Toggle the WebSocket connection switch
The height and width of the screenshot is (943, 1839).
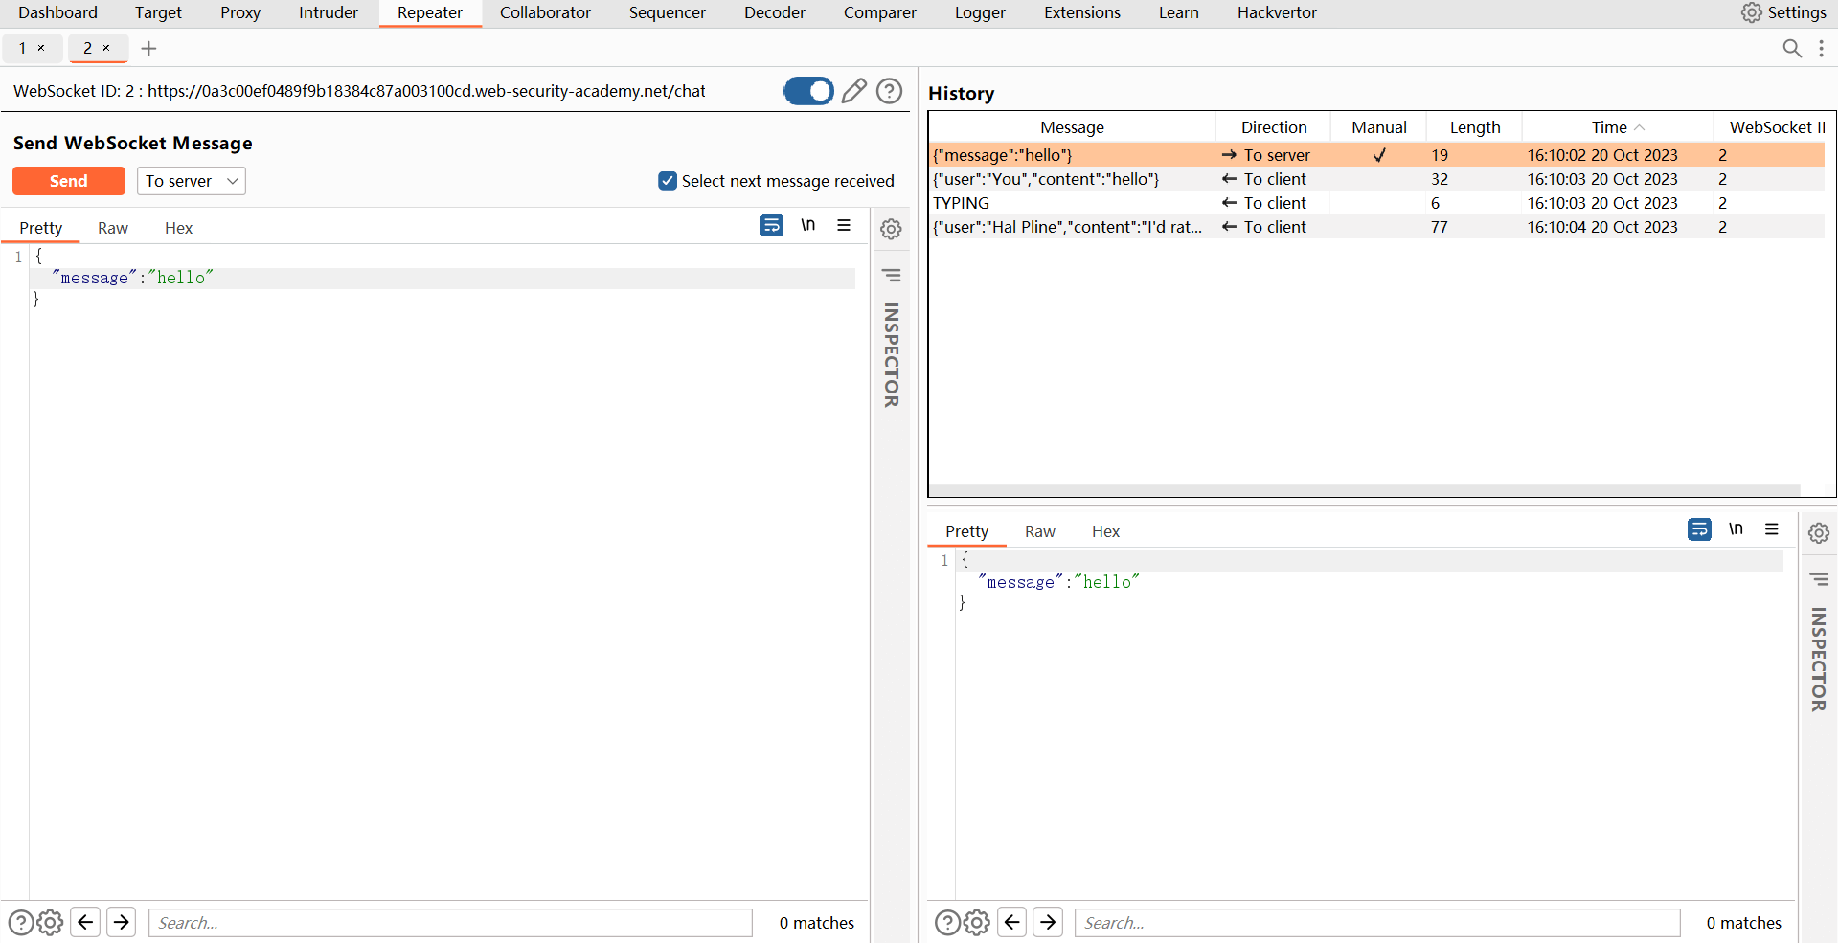click(808, 91)
